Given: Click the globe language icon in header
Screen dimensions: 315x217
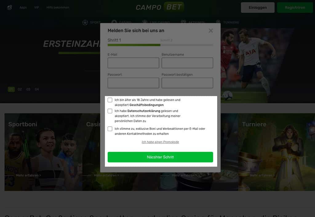Looking at the screenshot, I should [x=10, y=8].
